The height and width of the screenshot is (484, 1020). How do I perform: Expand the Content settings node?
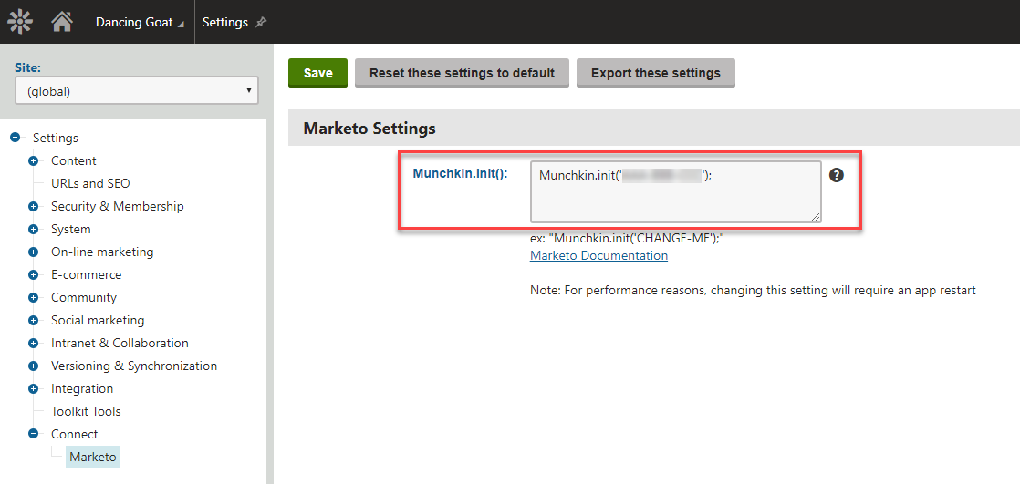33,160
